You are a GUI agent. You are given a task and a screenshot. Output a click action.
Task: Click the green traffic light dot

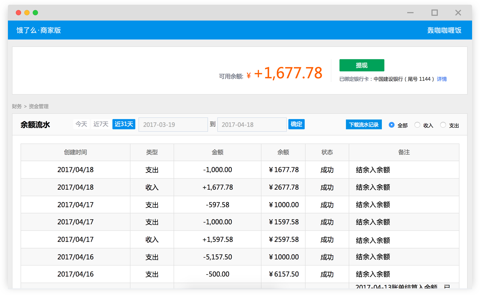click(35, 12)
